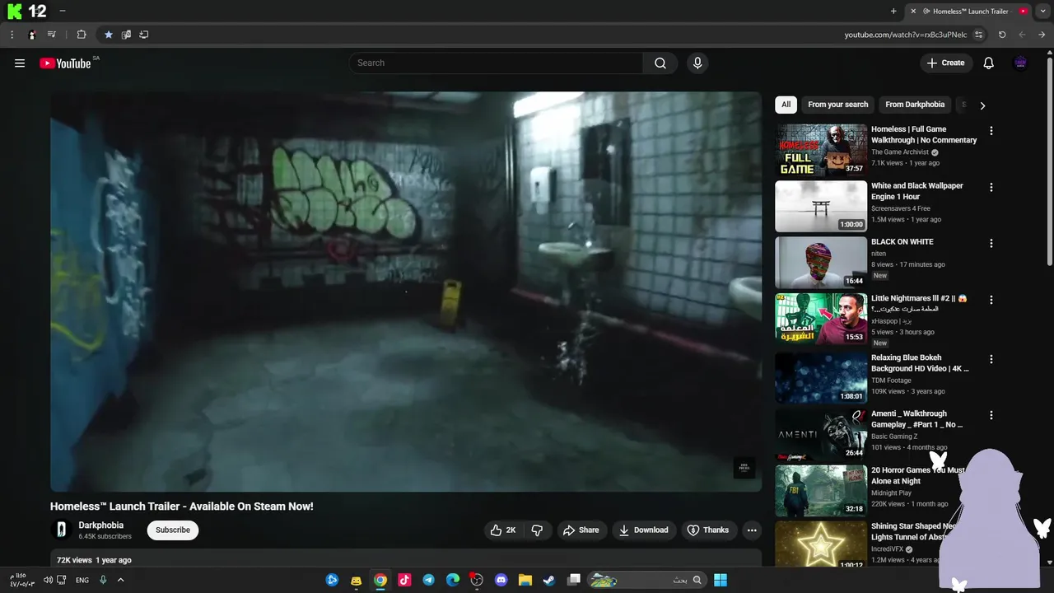Like the video with thumbs up
Image resolution: width=1054 pixels, height=593 pixels.
503,530
